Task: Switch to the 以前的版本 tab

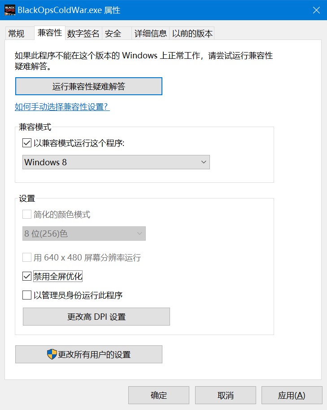Action: point(192,33)
